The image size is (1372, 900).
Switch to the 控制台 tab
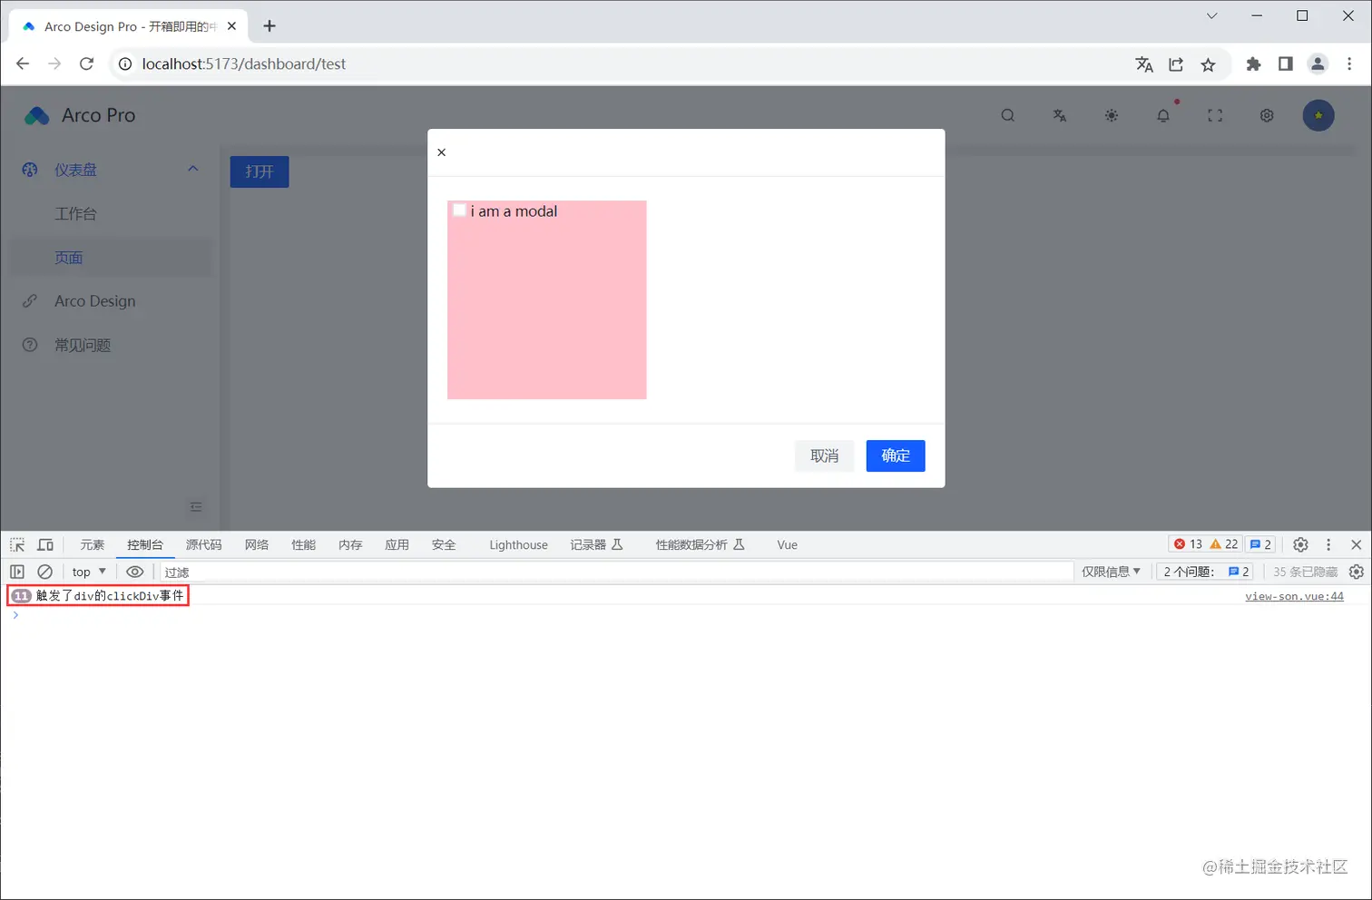click(145, 544)
